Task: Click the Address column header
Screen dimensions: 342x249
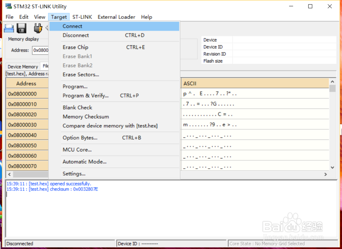Action: (27, 83)
